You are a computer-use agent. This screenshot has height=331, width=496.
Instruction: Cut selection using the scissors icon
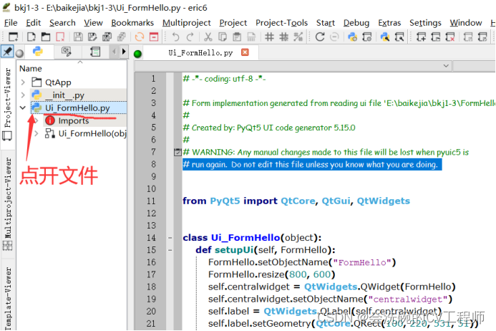(x=208, y=37)
